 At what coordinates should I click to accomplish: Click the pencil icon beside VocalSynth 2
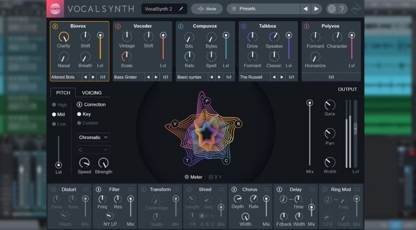(180, 9)
